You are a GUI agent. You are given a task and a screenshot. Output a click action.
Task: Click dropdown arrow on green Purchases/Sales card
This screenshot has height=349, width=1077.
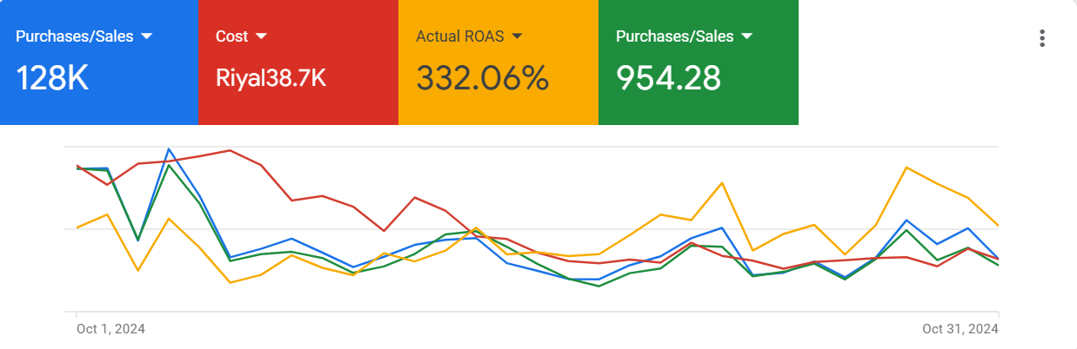tap(746, 36)
